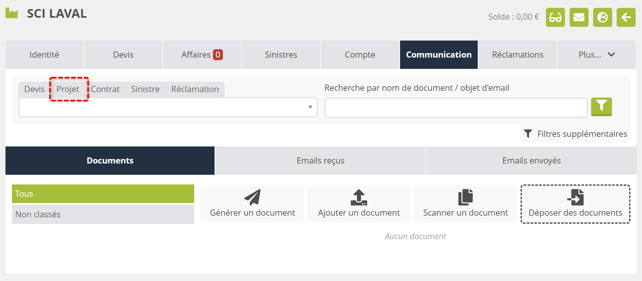Image resolution: width=642 pixels, height=281 pixels.
Task: Open the Affaires tab with badge
Action: pyautogui.click(x=202, y=55)
